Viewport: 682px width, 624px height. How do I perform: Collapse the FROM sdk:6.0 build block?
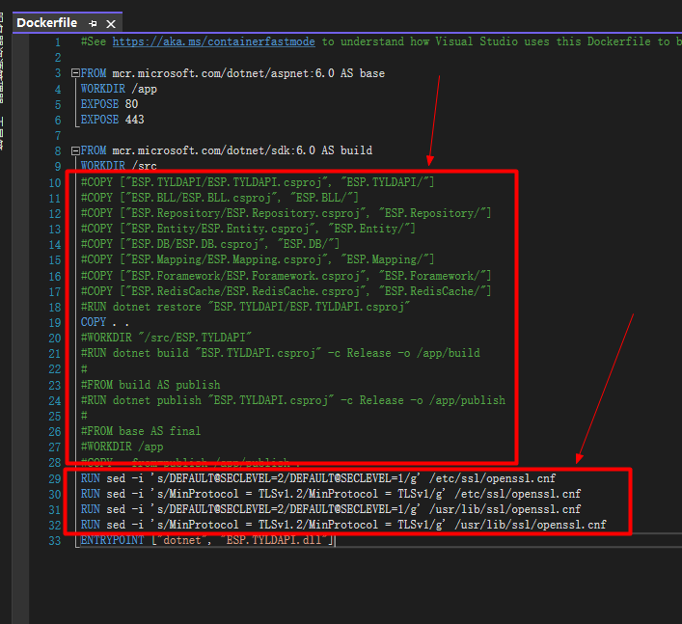point(75,150)
